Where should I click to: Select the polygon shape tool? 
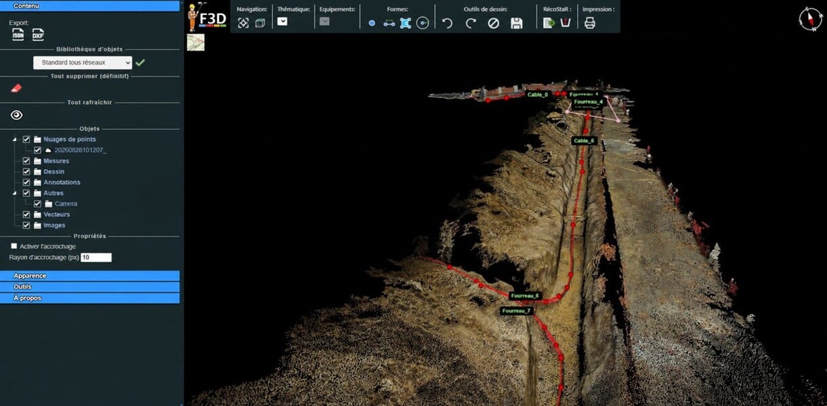(406, 23)
